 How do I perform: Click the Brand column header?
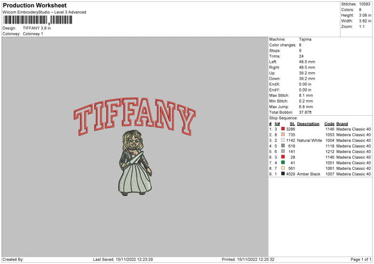click(343, 123)
